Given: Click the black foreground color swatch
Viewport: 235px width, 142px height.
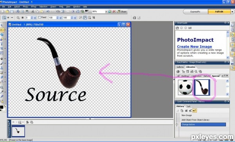Looking at the screenshot, I should [2, 107].
